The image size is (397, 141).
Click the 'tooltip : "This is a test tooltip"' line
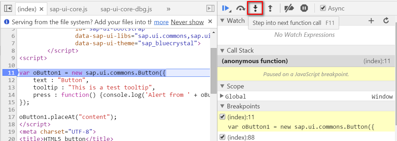[x=94, y=87]
